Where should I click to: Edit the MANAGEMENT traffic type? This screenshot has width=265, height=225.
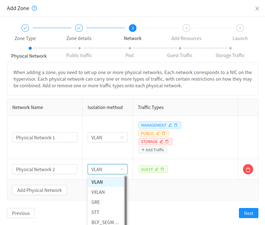pyautogui.click(x=169, y=125)
